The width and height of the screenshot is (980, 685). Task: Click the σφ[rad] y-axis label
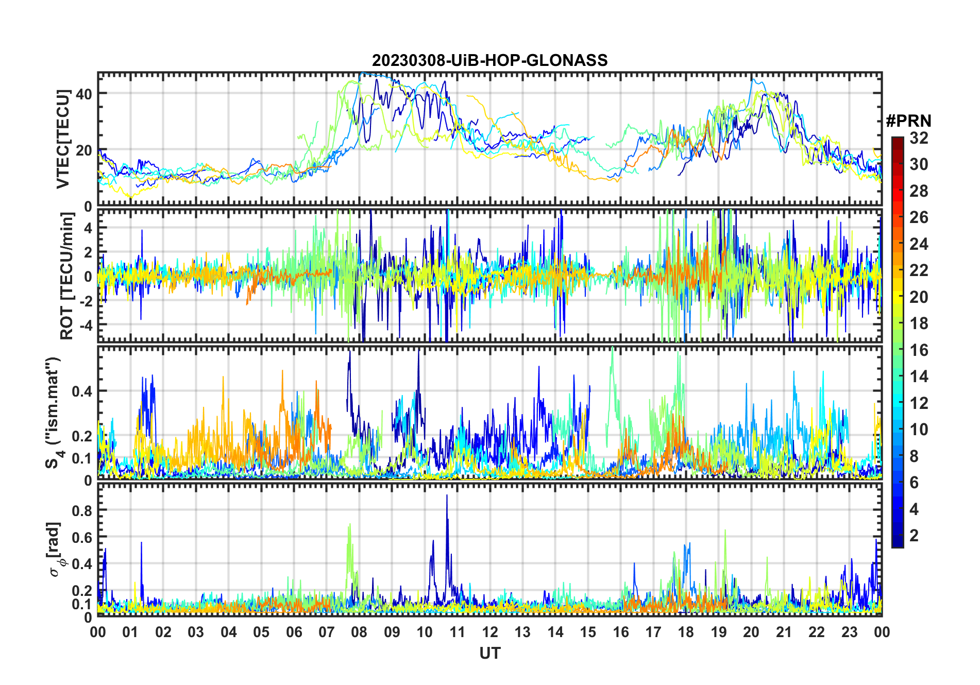click(56, 550)
